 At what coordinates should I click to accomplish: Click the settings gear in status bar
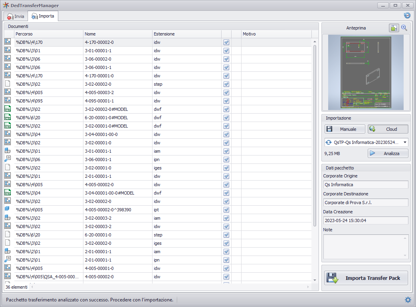408,299
